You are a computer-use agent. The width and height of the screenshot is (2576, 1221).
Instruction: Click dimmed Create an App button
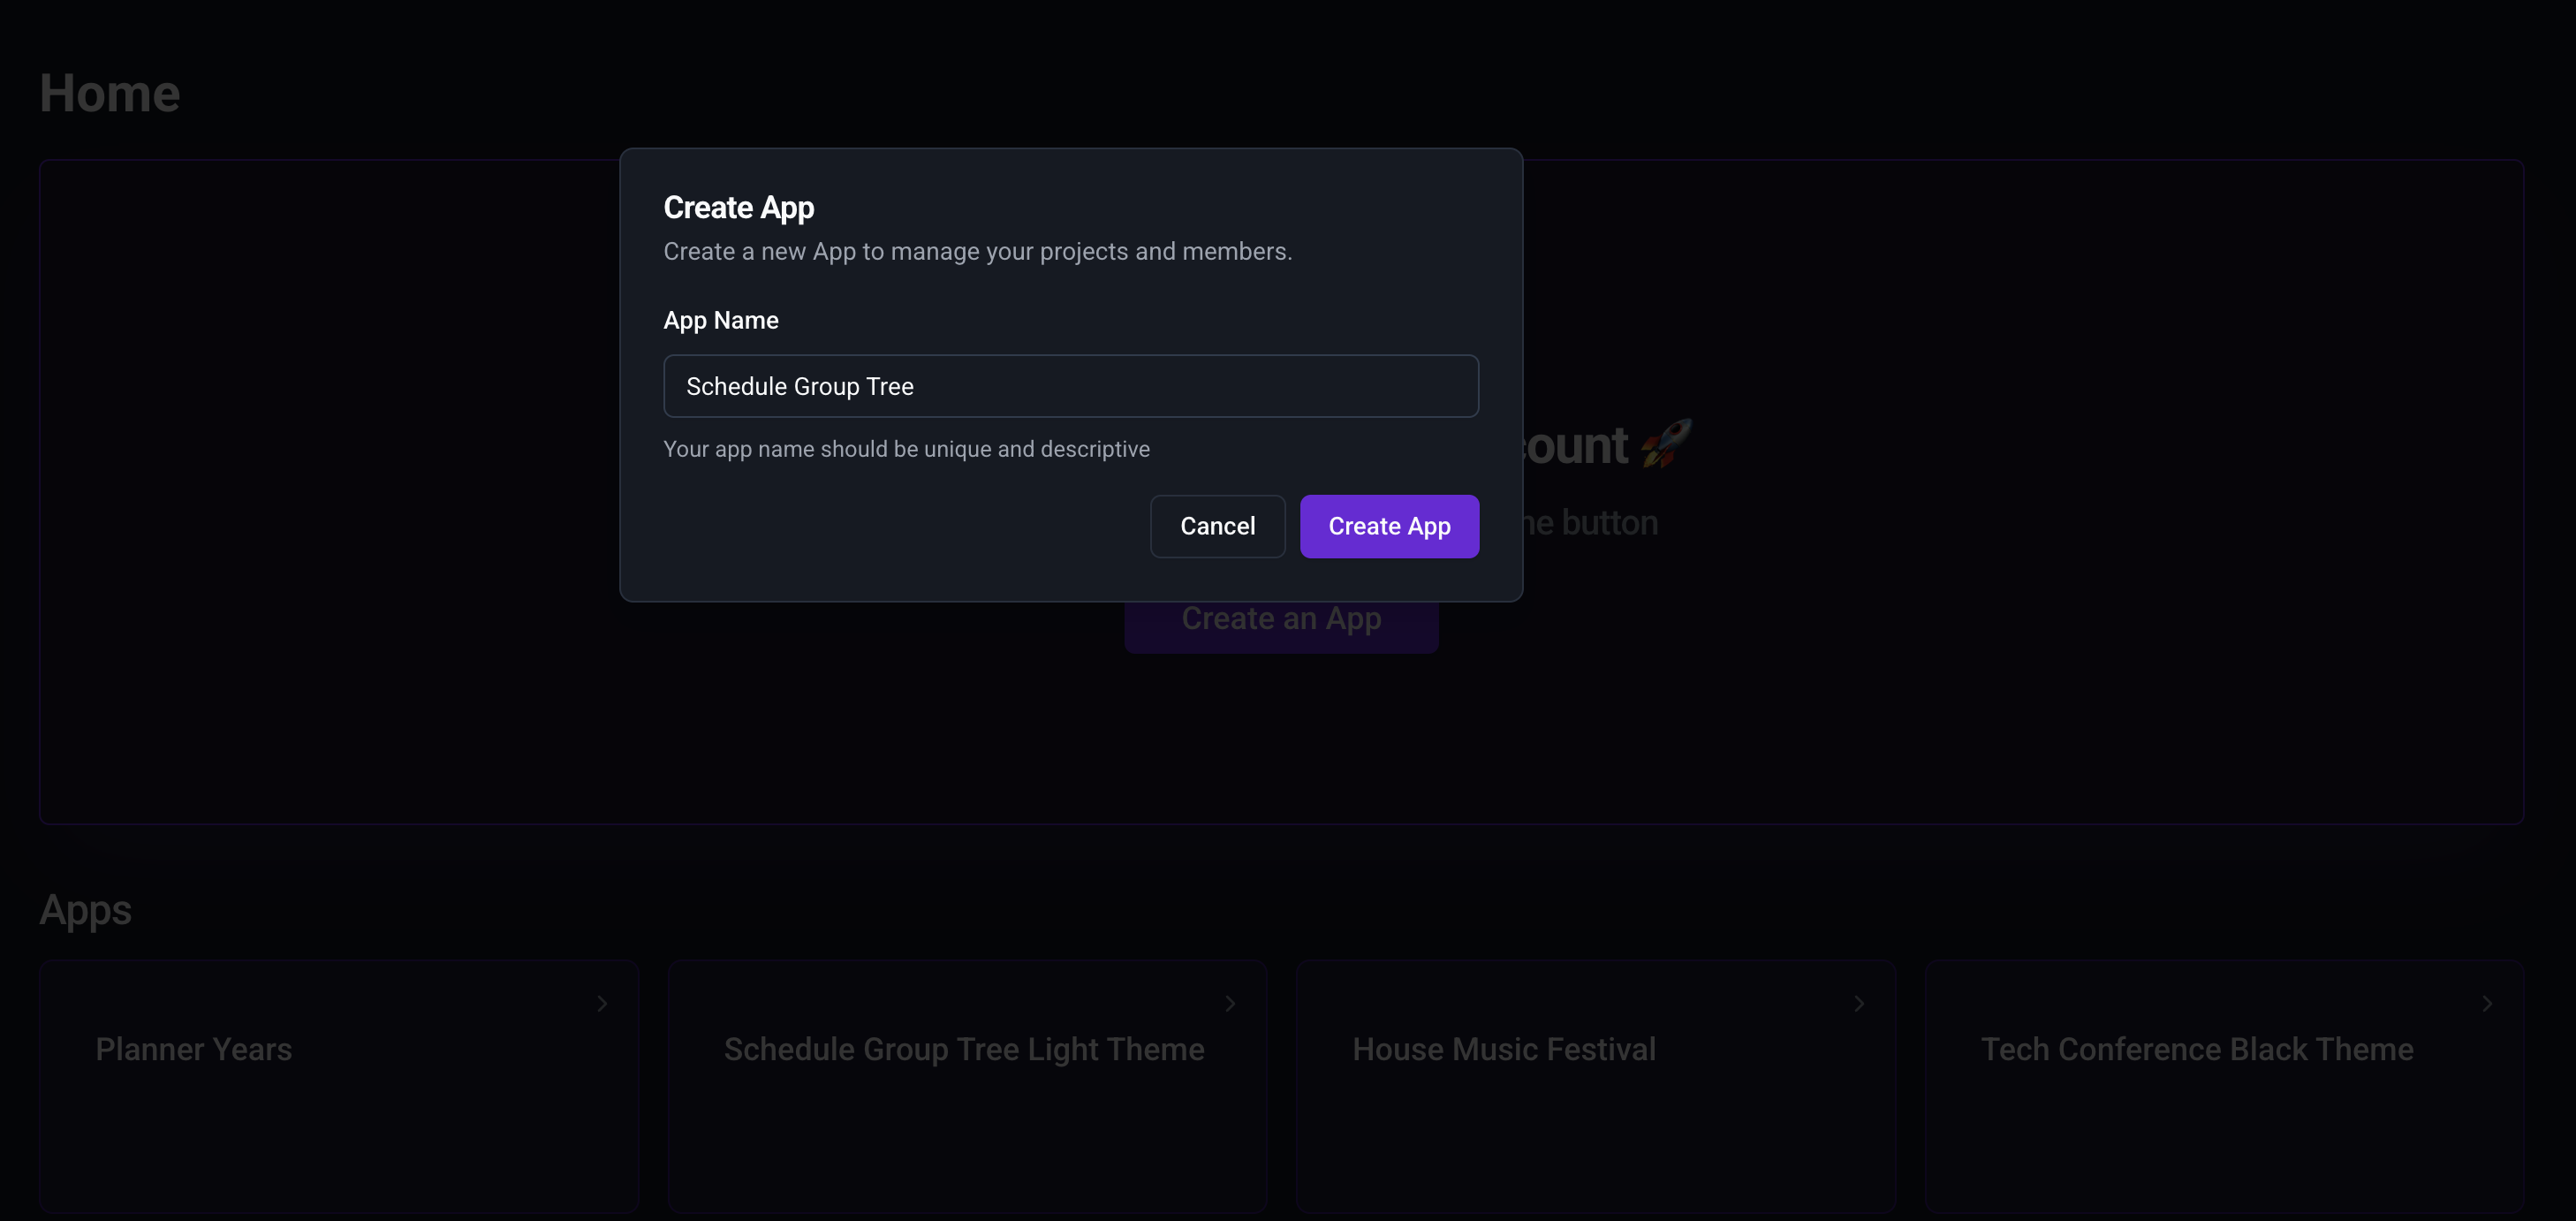(1281, 628)
